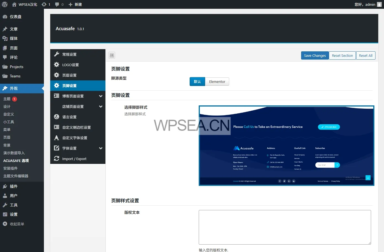Click the globe icon for 语言设置

(57, 117)
